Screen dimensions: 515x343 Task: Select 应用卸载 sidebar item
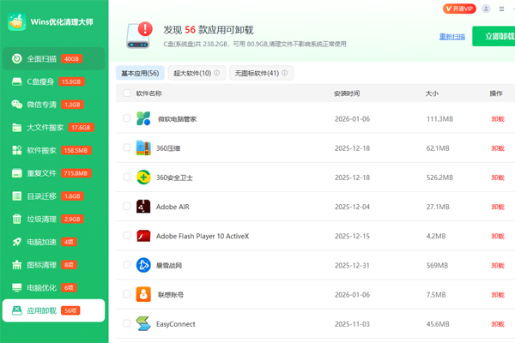click(53, 310)
